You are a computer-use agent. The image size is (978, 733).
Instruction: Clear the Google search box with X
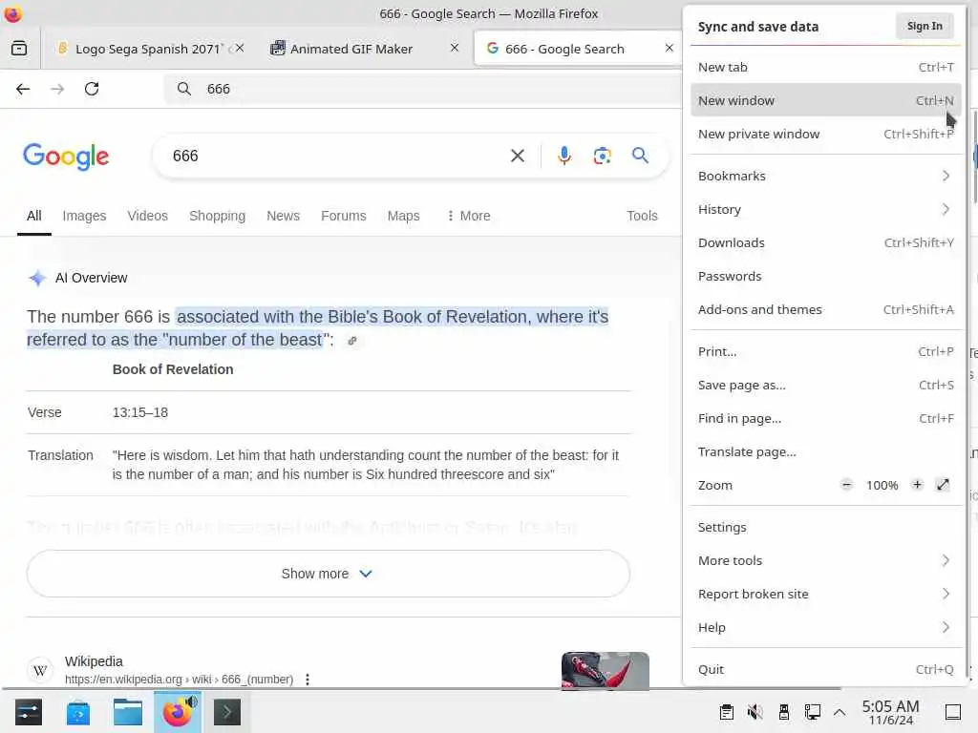[518, 156]
